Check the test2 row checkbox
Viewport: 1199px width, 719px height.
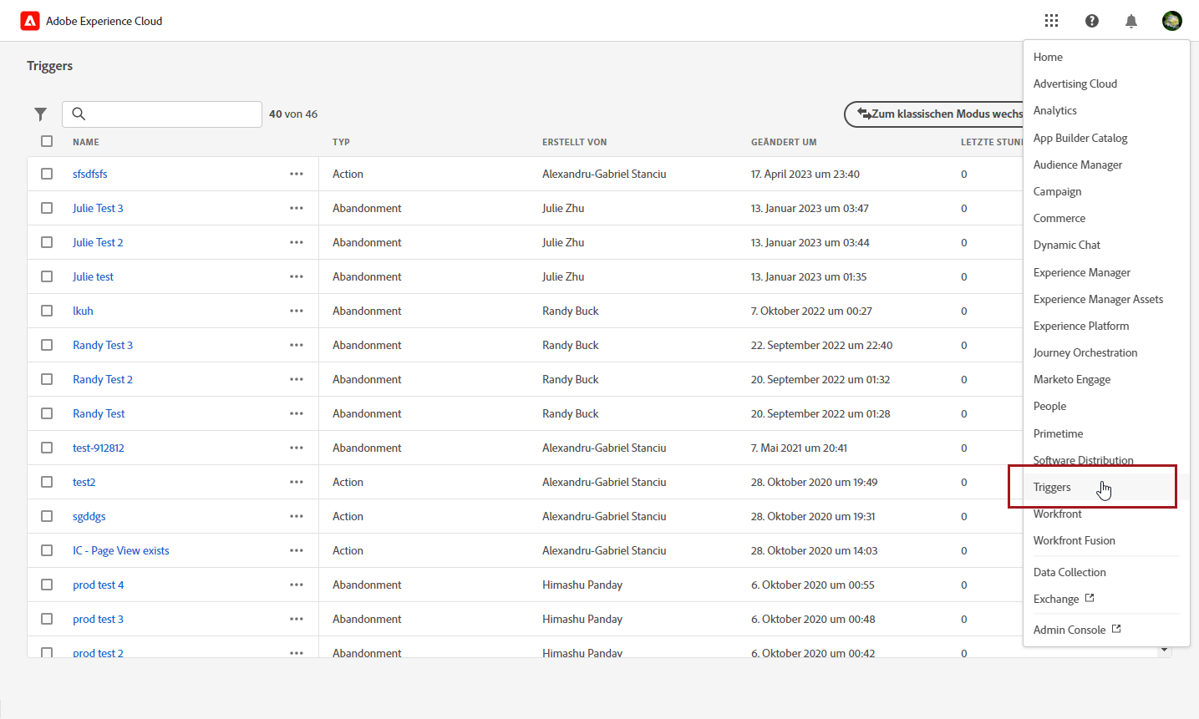[47, 482]
